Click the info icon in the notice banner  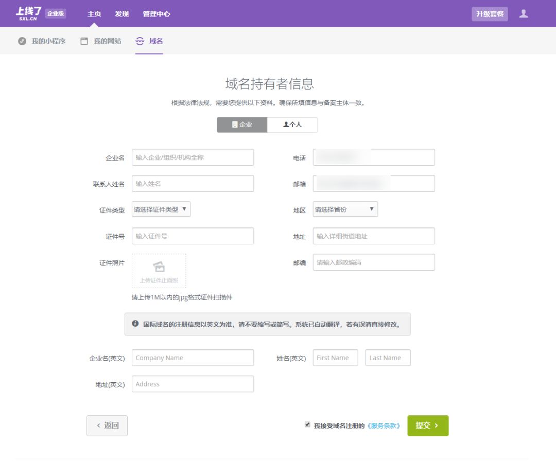tap(134, 324)
